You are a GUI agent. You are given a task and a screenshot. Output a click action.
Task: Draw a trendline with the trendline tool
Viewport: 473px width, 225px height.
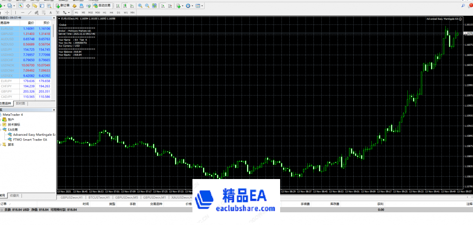pyautogui.click(x=29, y=13)
